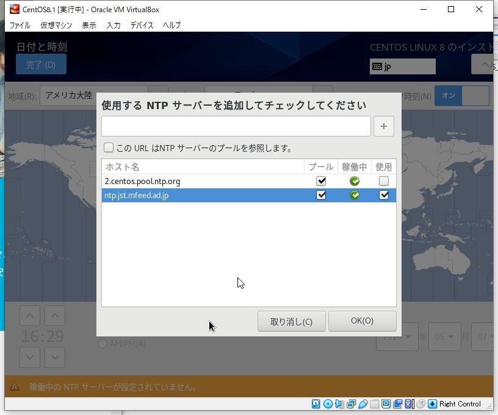
Task: Open the 地域 region dropdown showing アメリカ大陸
Action: pos(104,95)
